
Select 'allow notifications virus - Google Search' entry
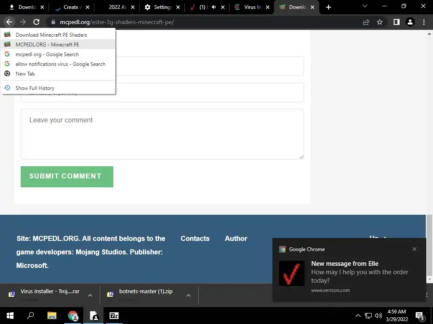(58, 64)
